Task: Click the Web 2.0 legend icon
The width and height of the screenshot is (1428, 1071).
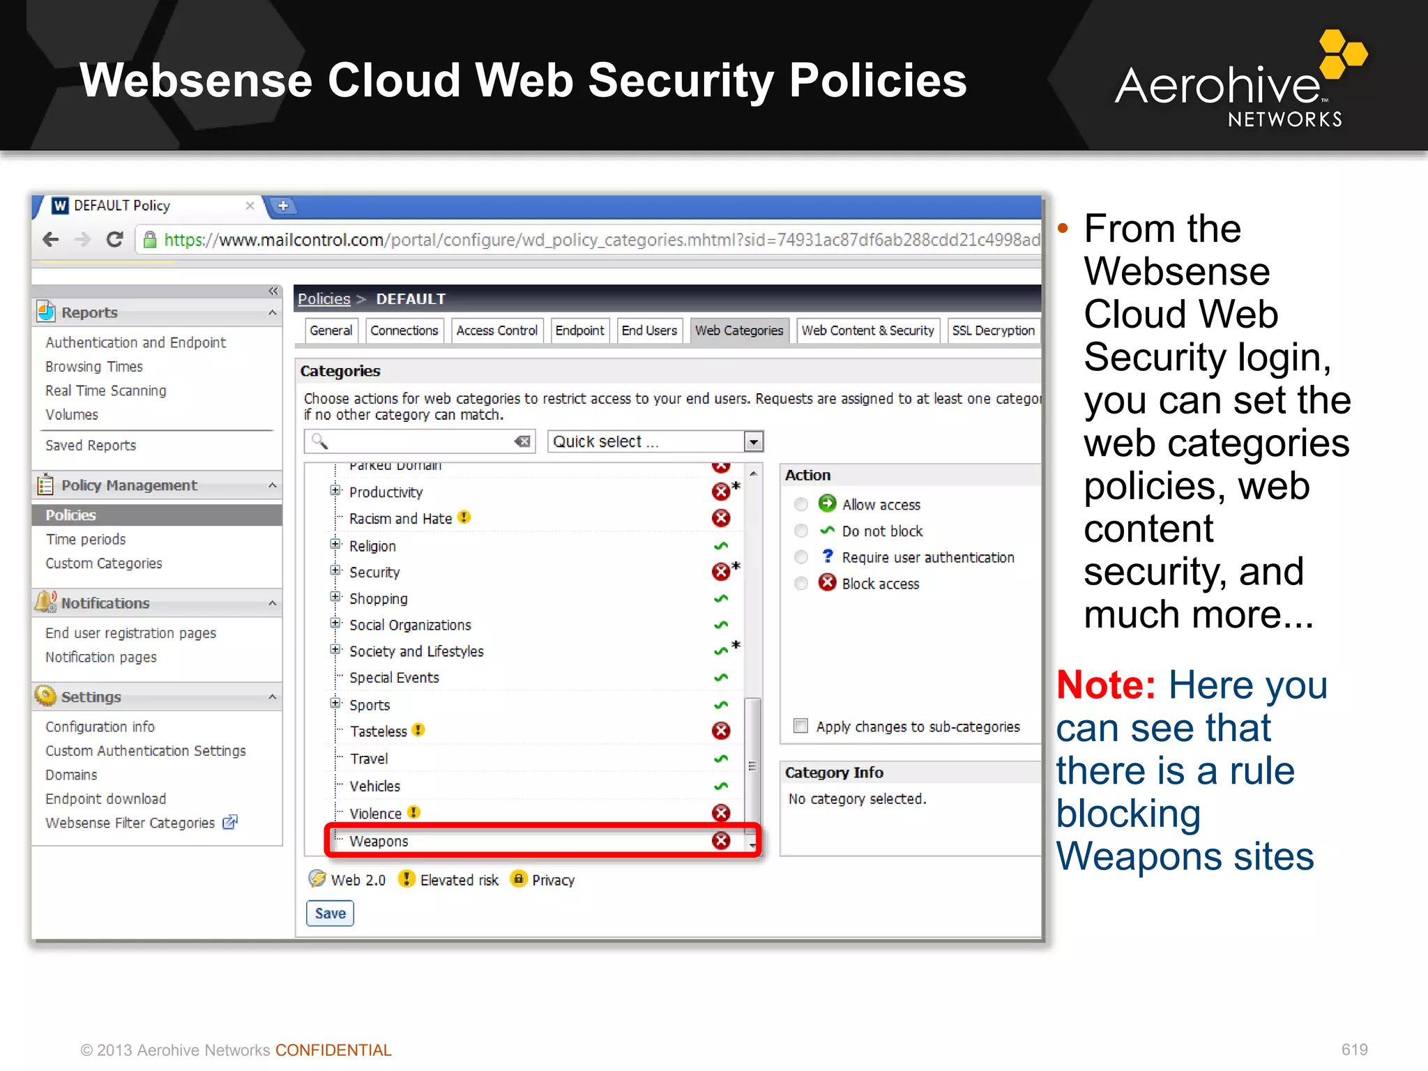Action: click(x=317, y=879)
